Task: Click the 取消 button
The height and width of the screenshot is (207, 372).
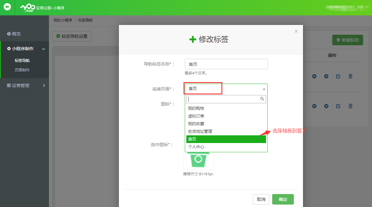Action: point(261,199)
